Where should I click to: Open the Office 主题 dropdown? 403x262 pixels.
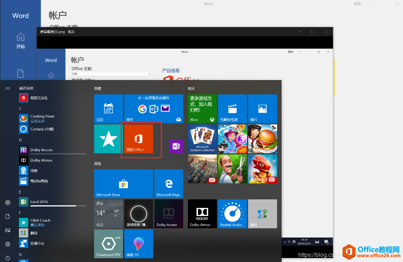[111, 74]
